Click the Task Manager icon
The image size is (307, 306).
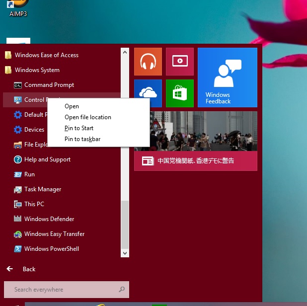18,190
